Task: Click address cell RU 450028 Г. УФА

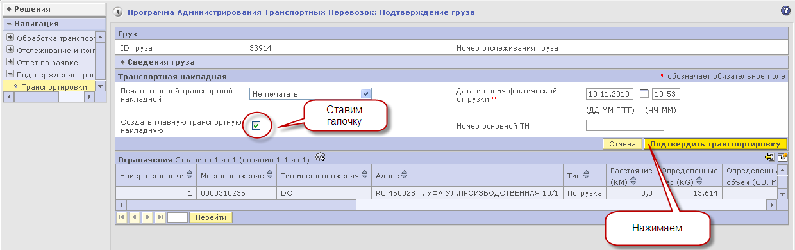Action: click(x=468, y=192)
